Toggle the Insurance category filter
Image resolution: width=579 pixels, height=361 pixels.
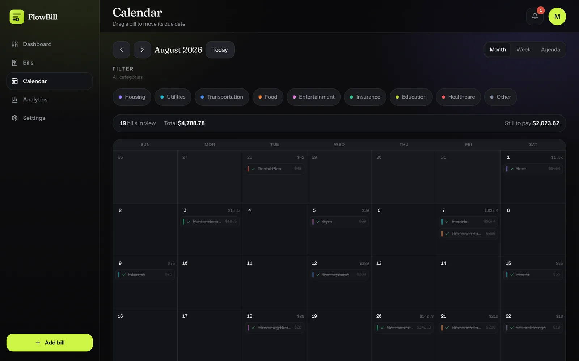tap(365, 97)
